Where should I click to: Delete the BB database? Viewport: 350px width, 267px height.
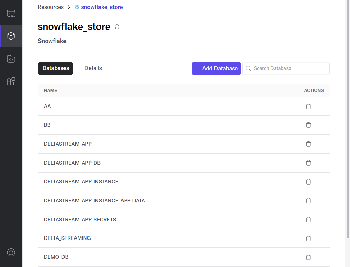(308, 125)
